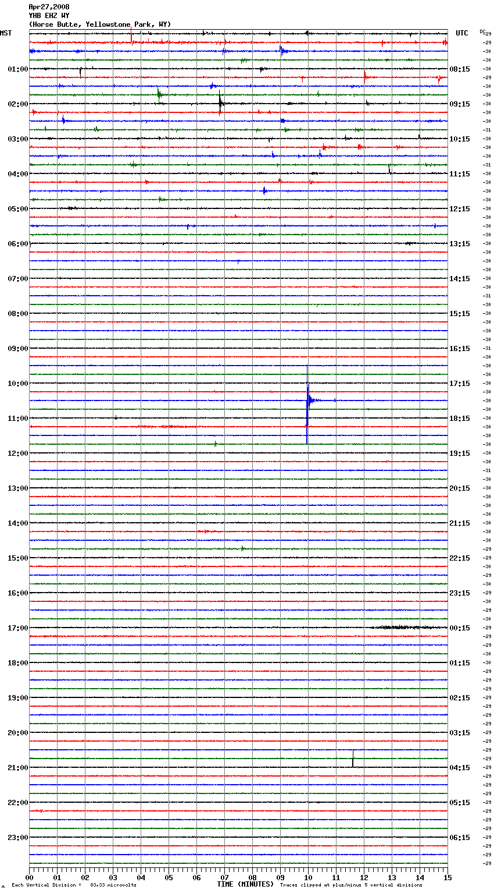The height and width of the screenshot is (893, 494).
Task: Select the 20:00 MST row label
Action: (18, 733)
